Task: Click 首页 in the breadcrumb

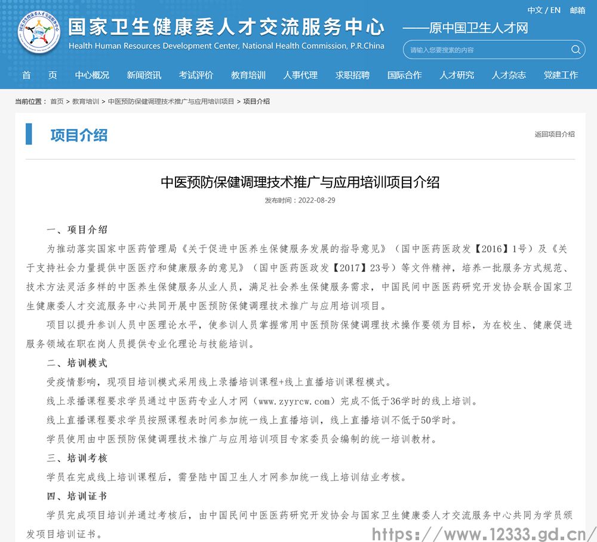Action: tap(57, 102)
